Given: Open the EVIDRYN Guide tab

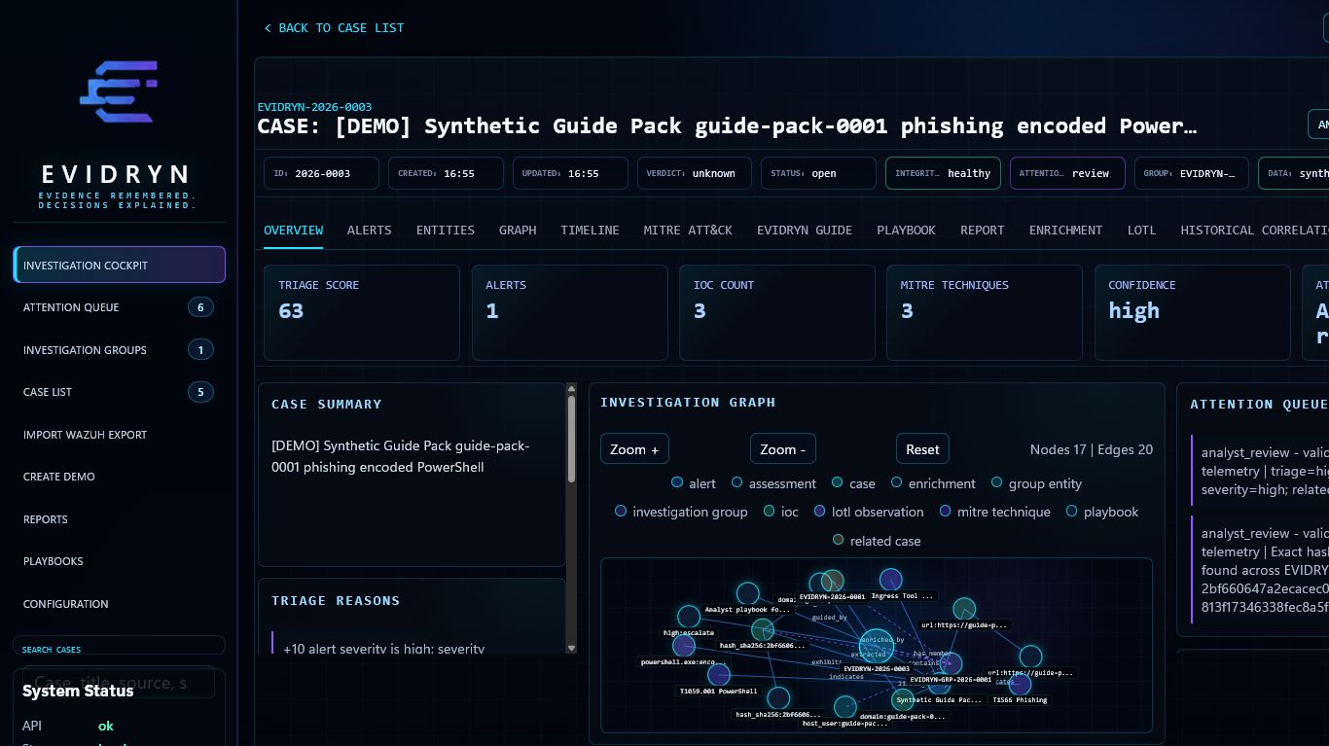Looking at the screenshot, I should [805, 231].
